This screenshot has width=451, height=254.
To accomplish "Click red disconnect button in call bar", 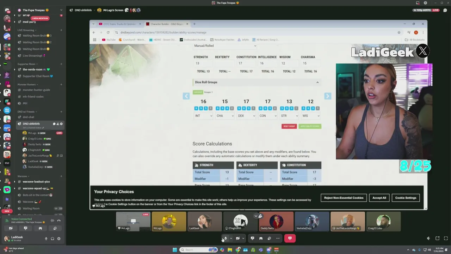I will pos(290,238).
